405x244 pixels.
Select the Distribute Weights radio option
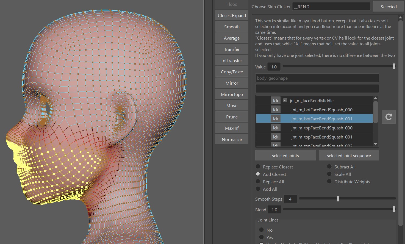[x=329, y=181]
